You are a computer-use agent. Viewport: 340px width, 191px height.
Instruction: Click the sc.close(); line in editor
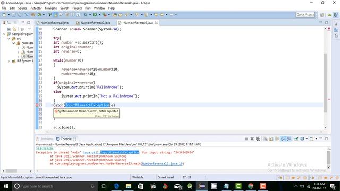click(64, 127)
